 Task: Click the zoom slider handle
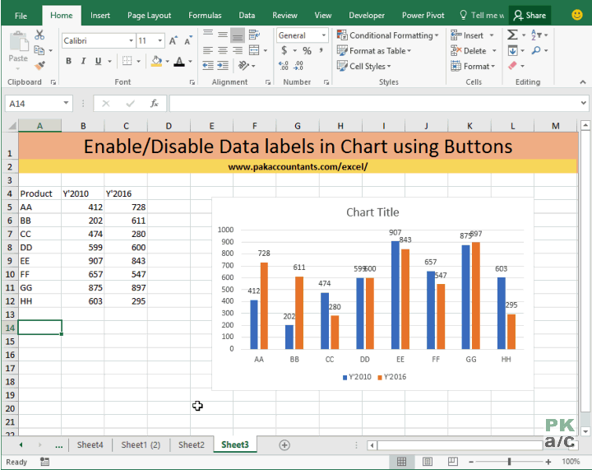coord(509,461)
